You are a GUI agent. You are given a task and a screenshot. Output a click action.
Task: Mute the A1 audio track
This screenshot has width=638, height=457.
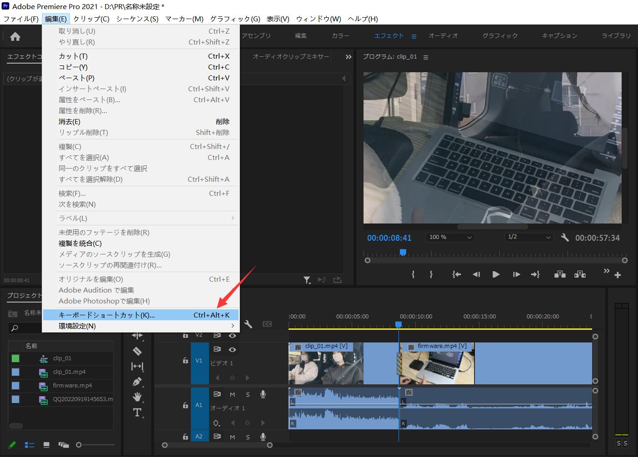[232, 394]
